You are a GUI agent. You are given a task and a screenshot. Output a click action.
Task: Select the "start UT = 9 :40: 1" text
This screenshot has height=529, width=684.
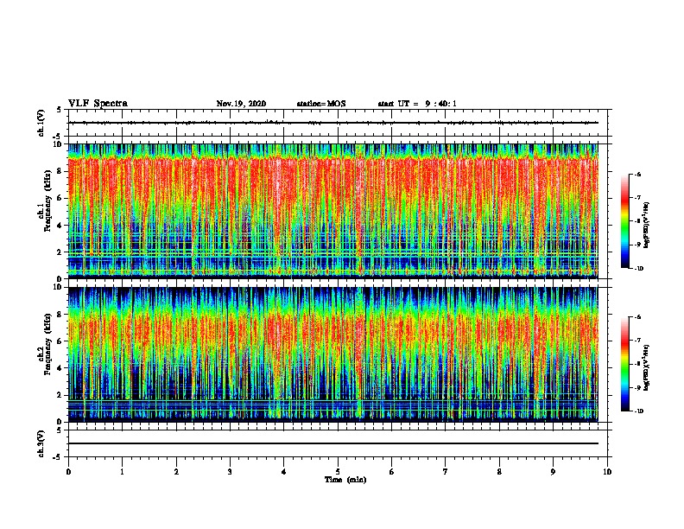(x=417, y=104)
